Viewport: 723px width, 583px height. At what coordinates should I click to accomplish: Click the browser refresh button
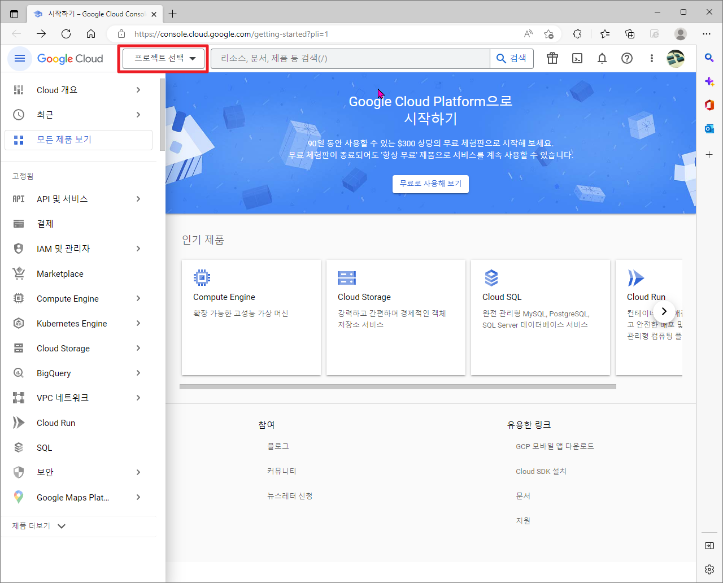click(x=66, y=34)
